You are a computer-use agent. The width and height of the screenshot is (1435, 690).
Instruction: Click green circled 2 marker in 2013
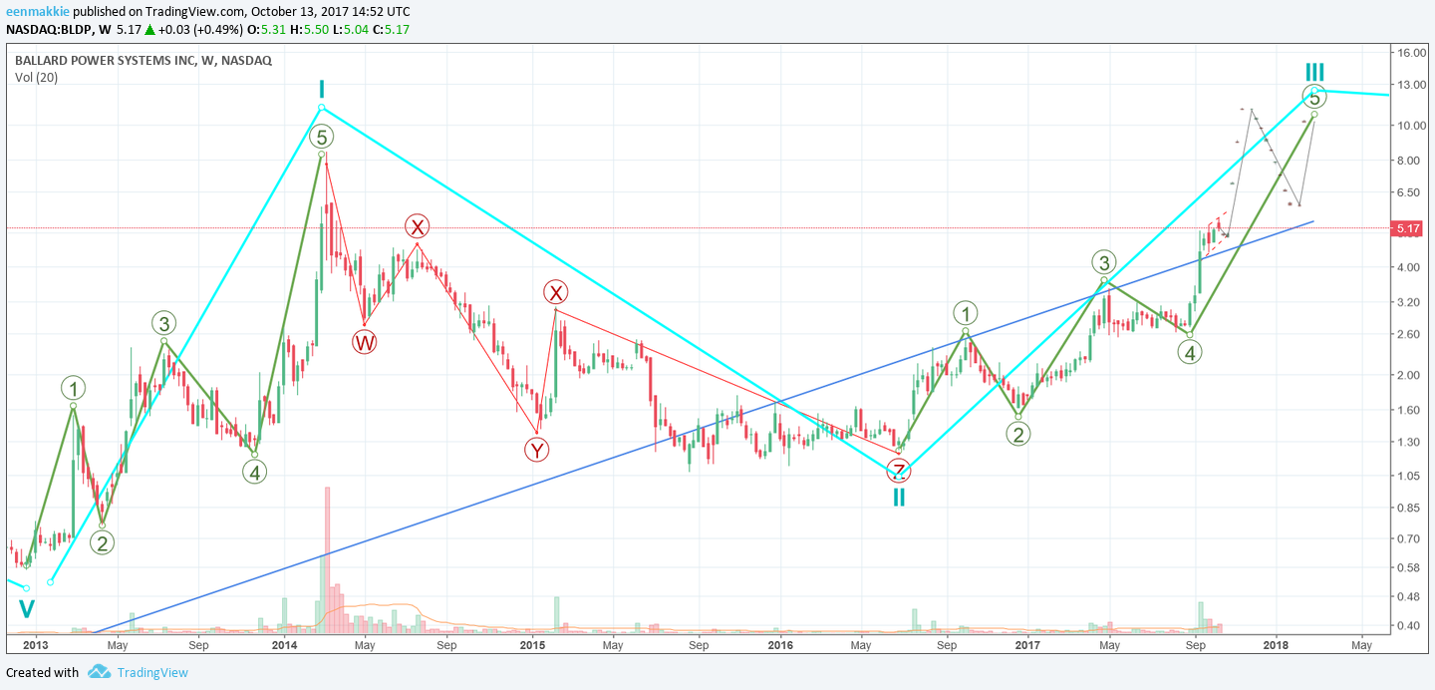[x=102, y=542]
